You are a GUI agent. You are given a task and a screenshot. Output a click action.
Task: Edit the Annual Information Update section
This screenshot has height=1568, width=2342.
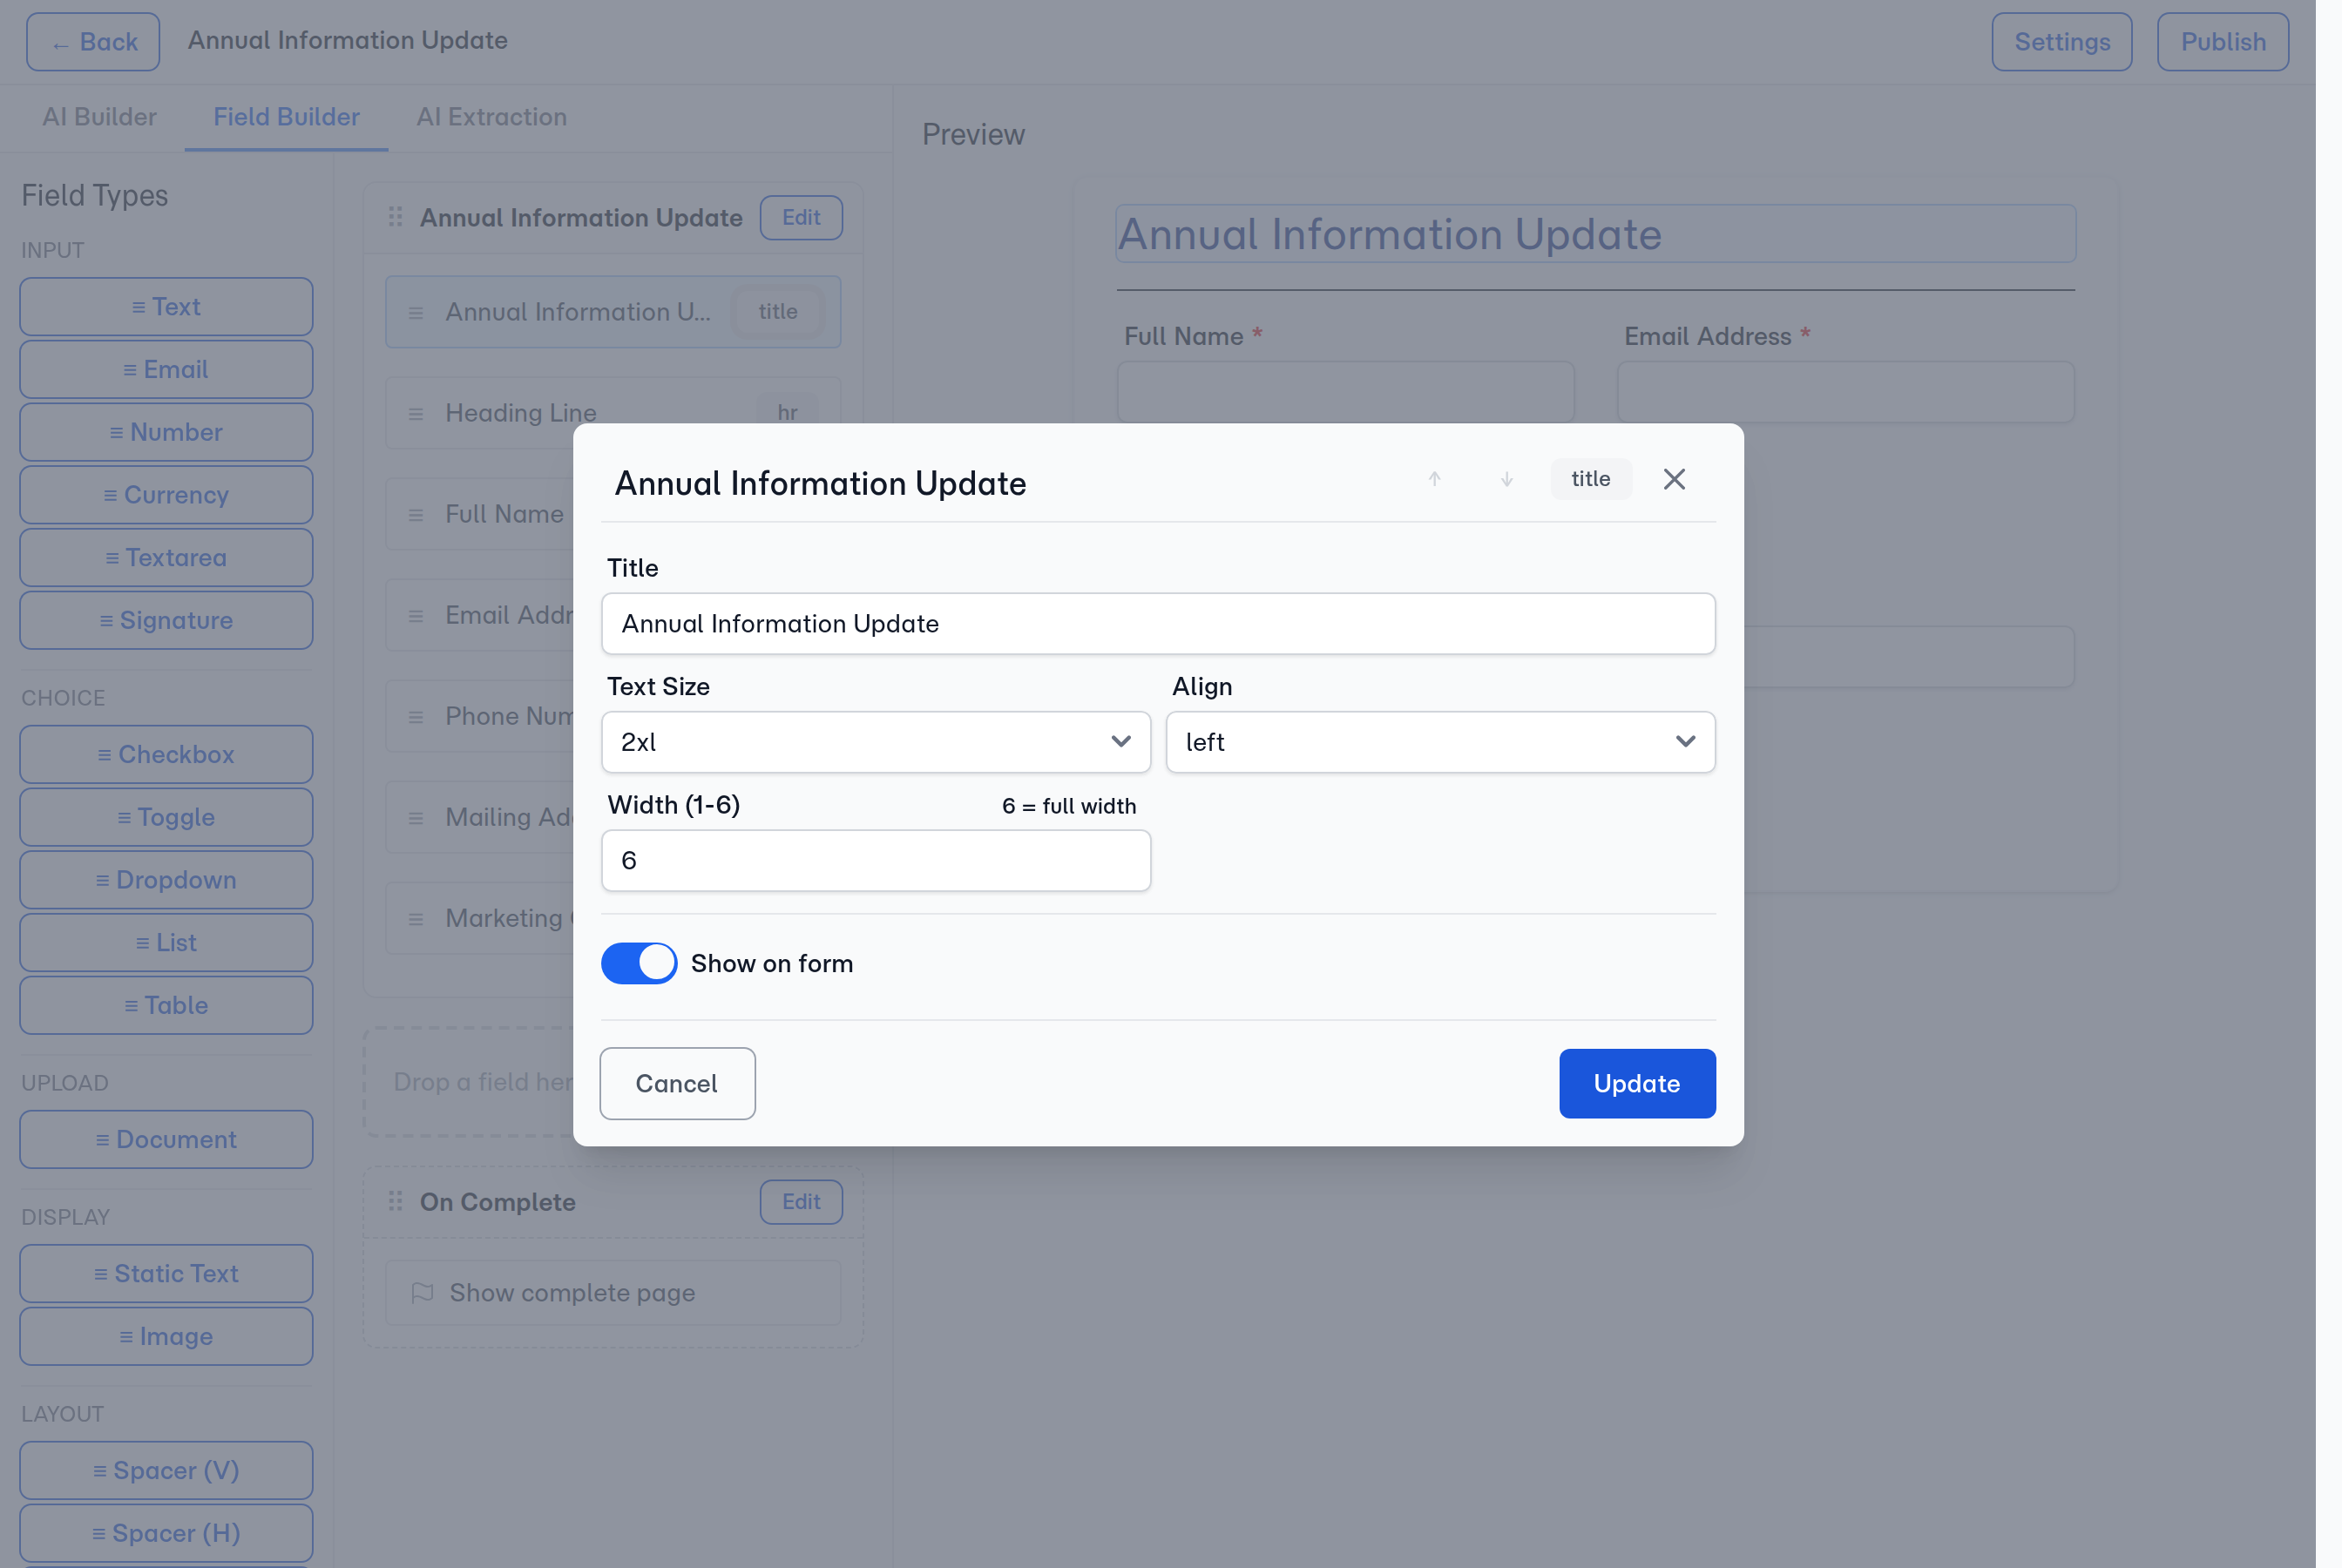point(801,217)
